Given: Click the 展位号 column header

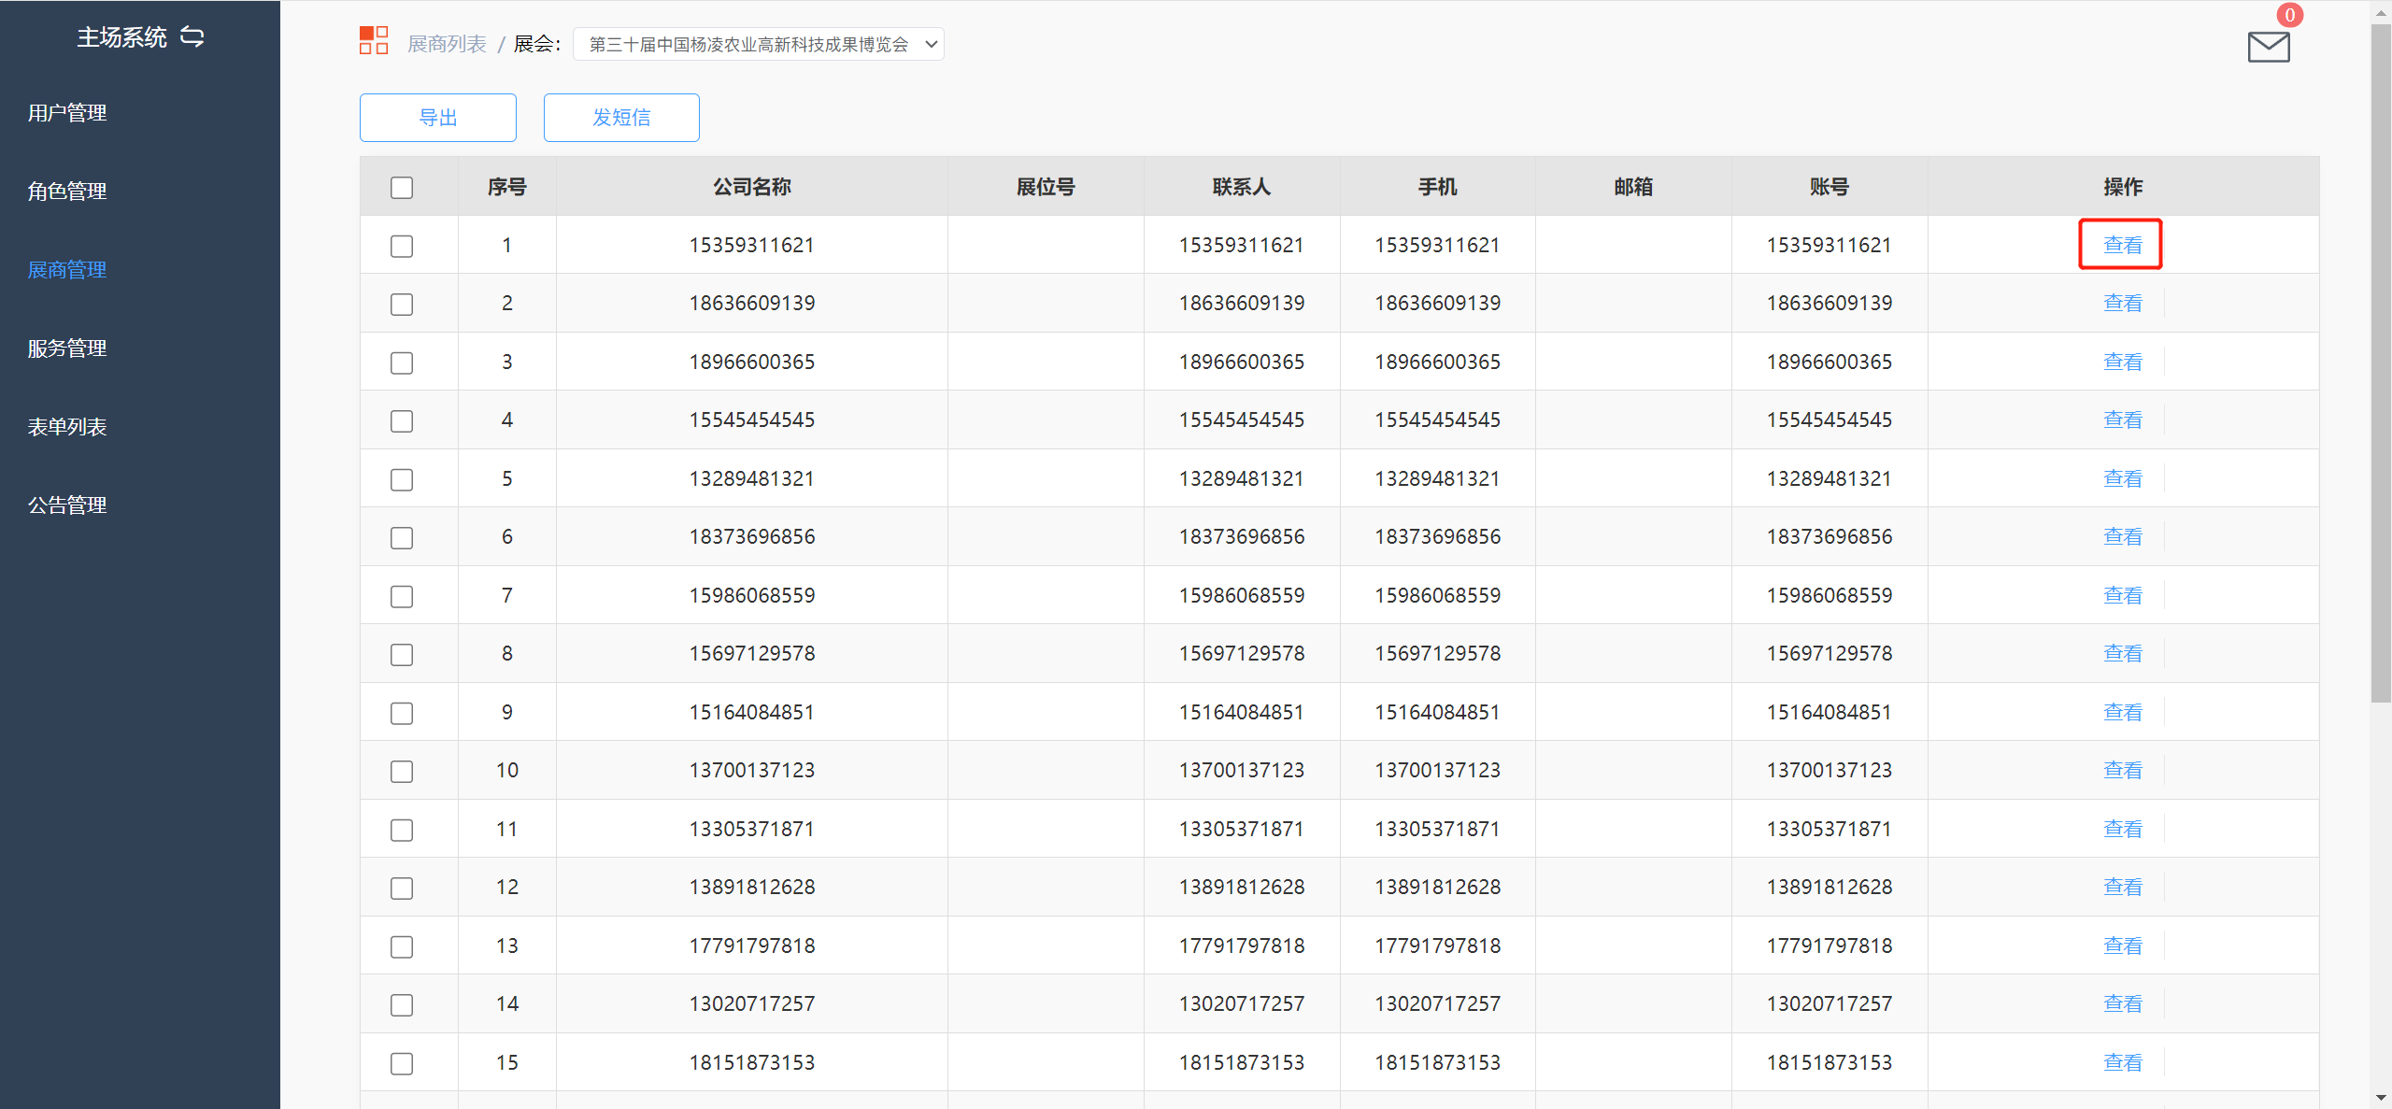Looking at the screenshot, I should click(x=1046, y=187).
